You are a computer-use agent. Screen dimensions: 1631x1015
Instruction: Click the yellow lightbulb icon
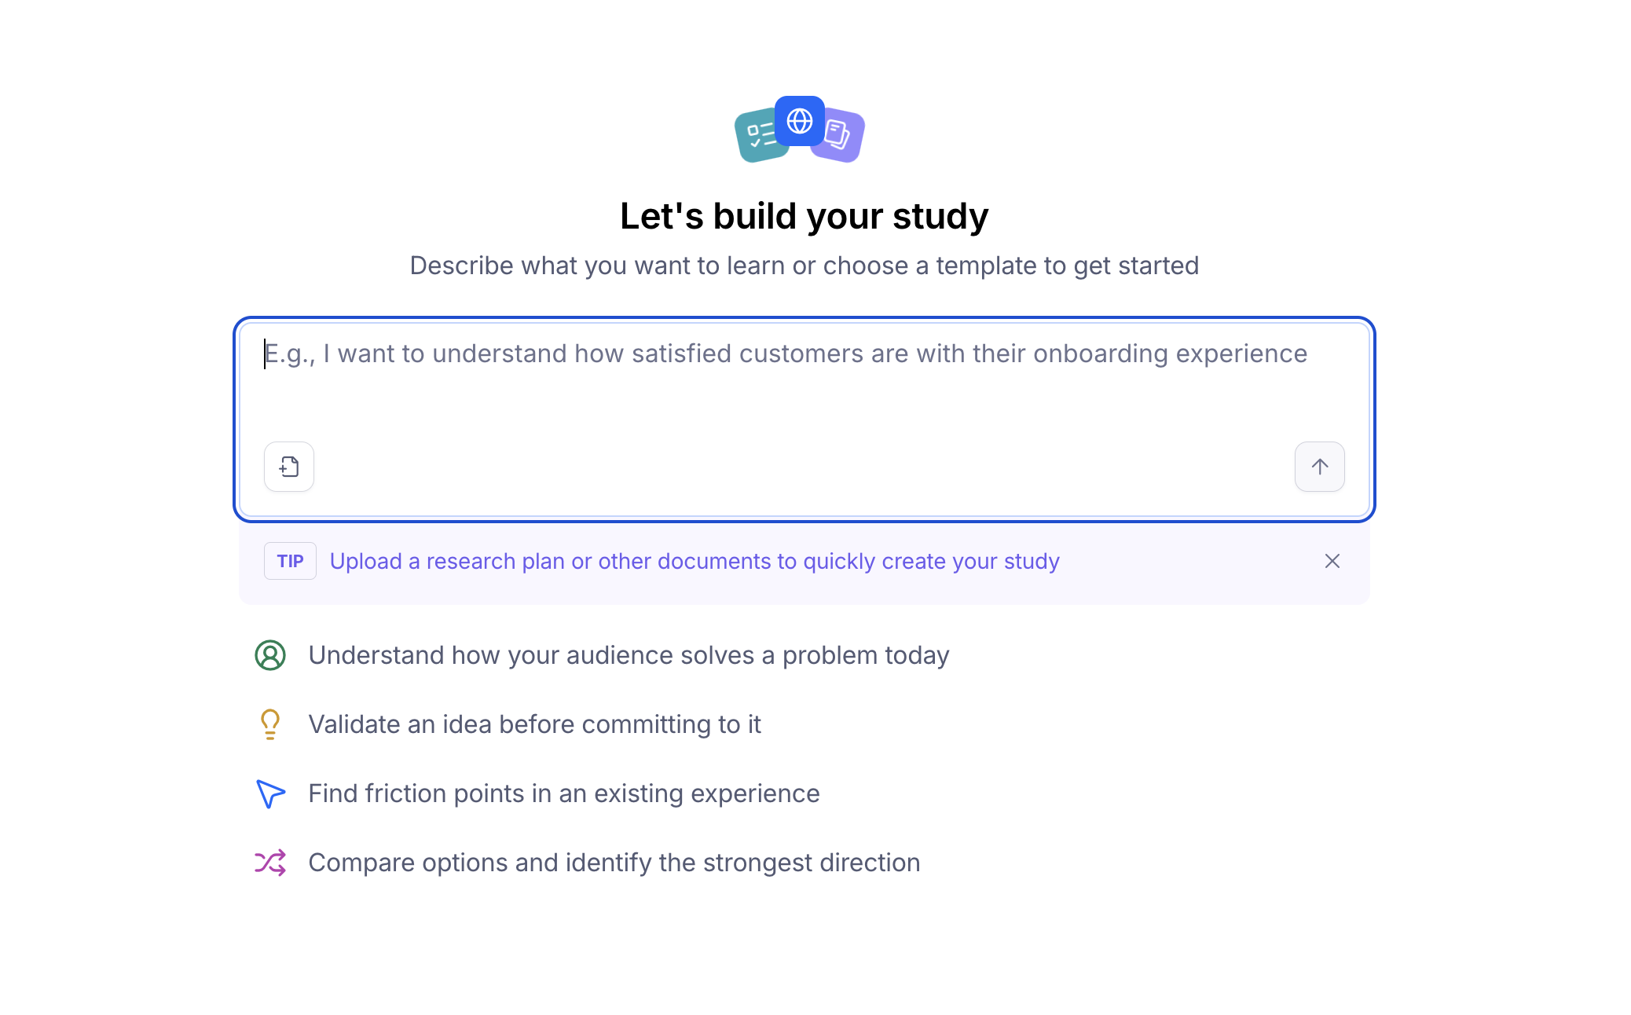tap(270, 724)
